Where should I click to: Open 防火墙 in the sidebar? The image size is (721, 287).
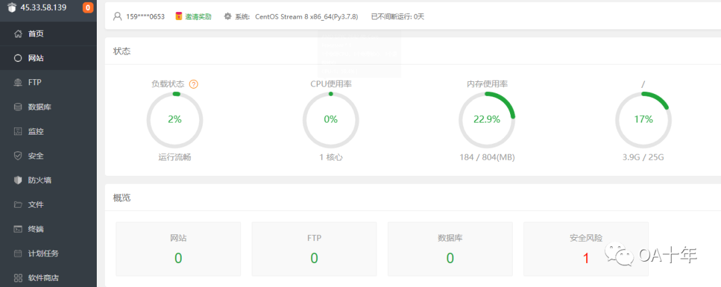tap(48, 180)
